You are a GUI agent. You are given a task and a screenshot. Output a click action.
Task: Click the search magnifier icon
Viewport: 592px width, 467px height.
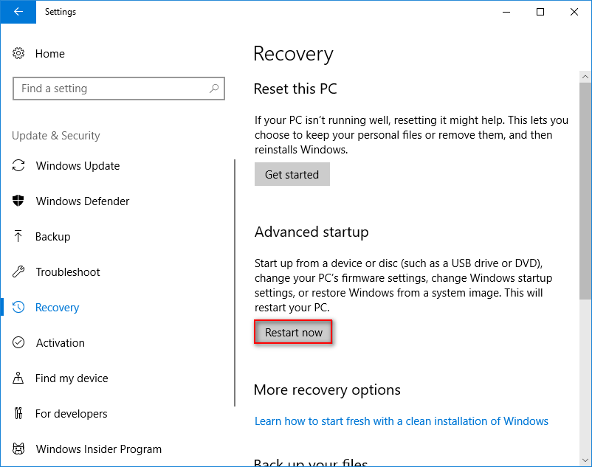click(x=214, y=89)
